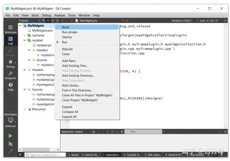This screenshot has height=161, width=230.
Task: Expand the myframe subproject
Action: [x=25, y=35]
